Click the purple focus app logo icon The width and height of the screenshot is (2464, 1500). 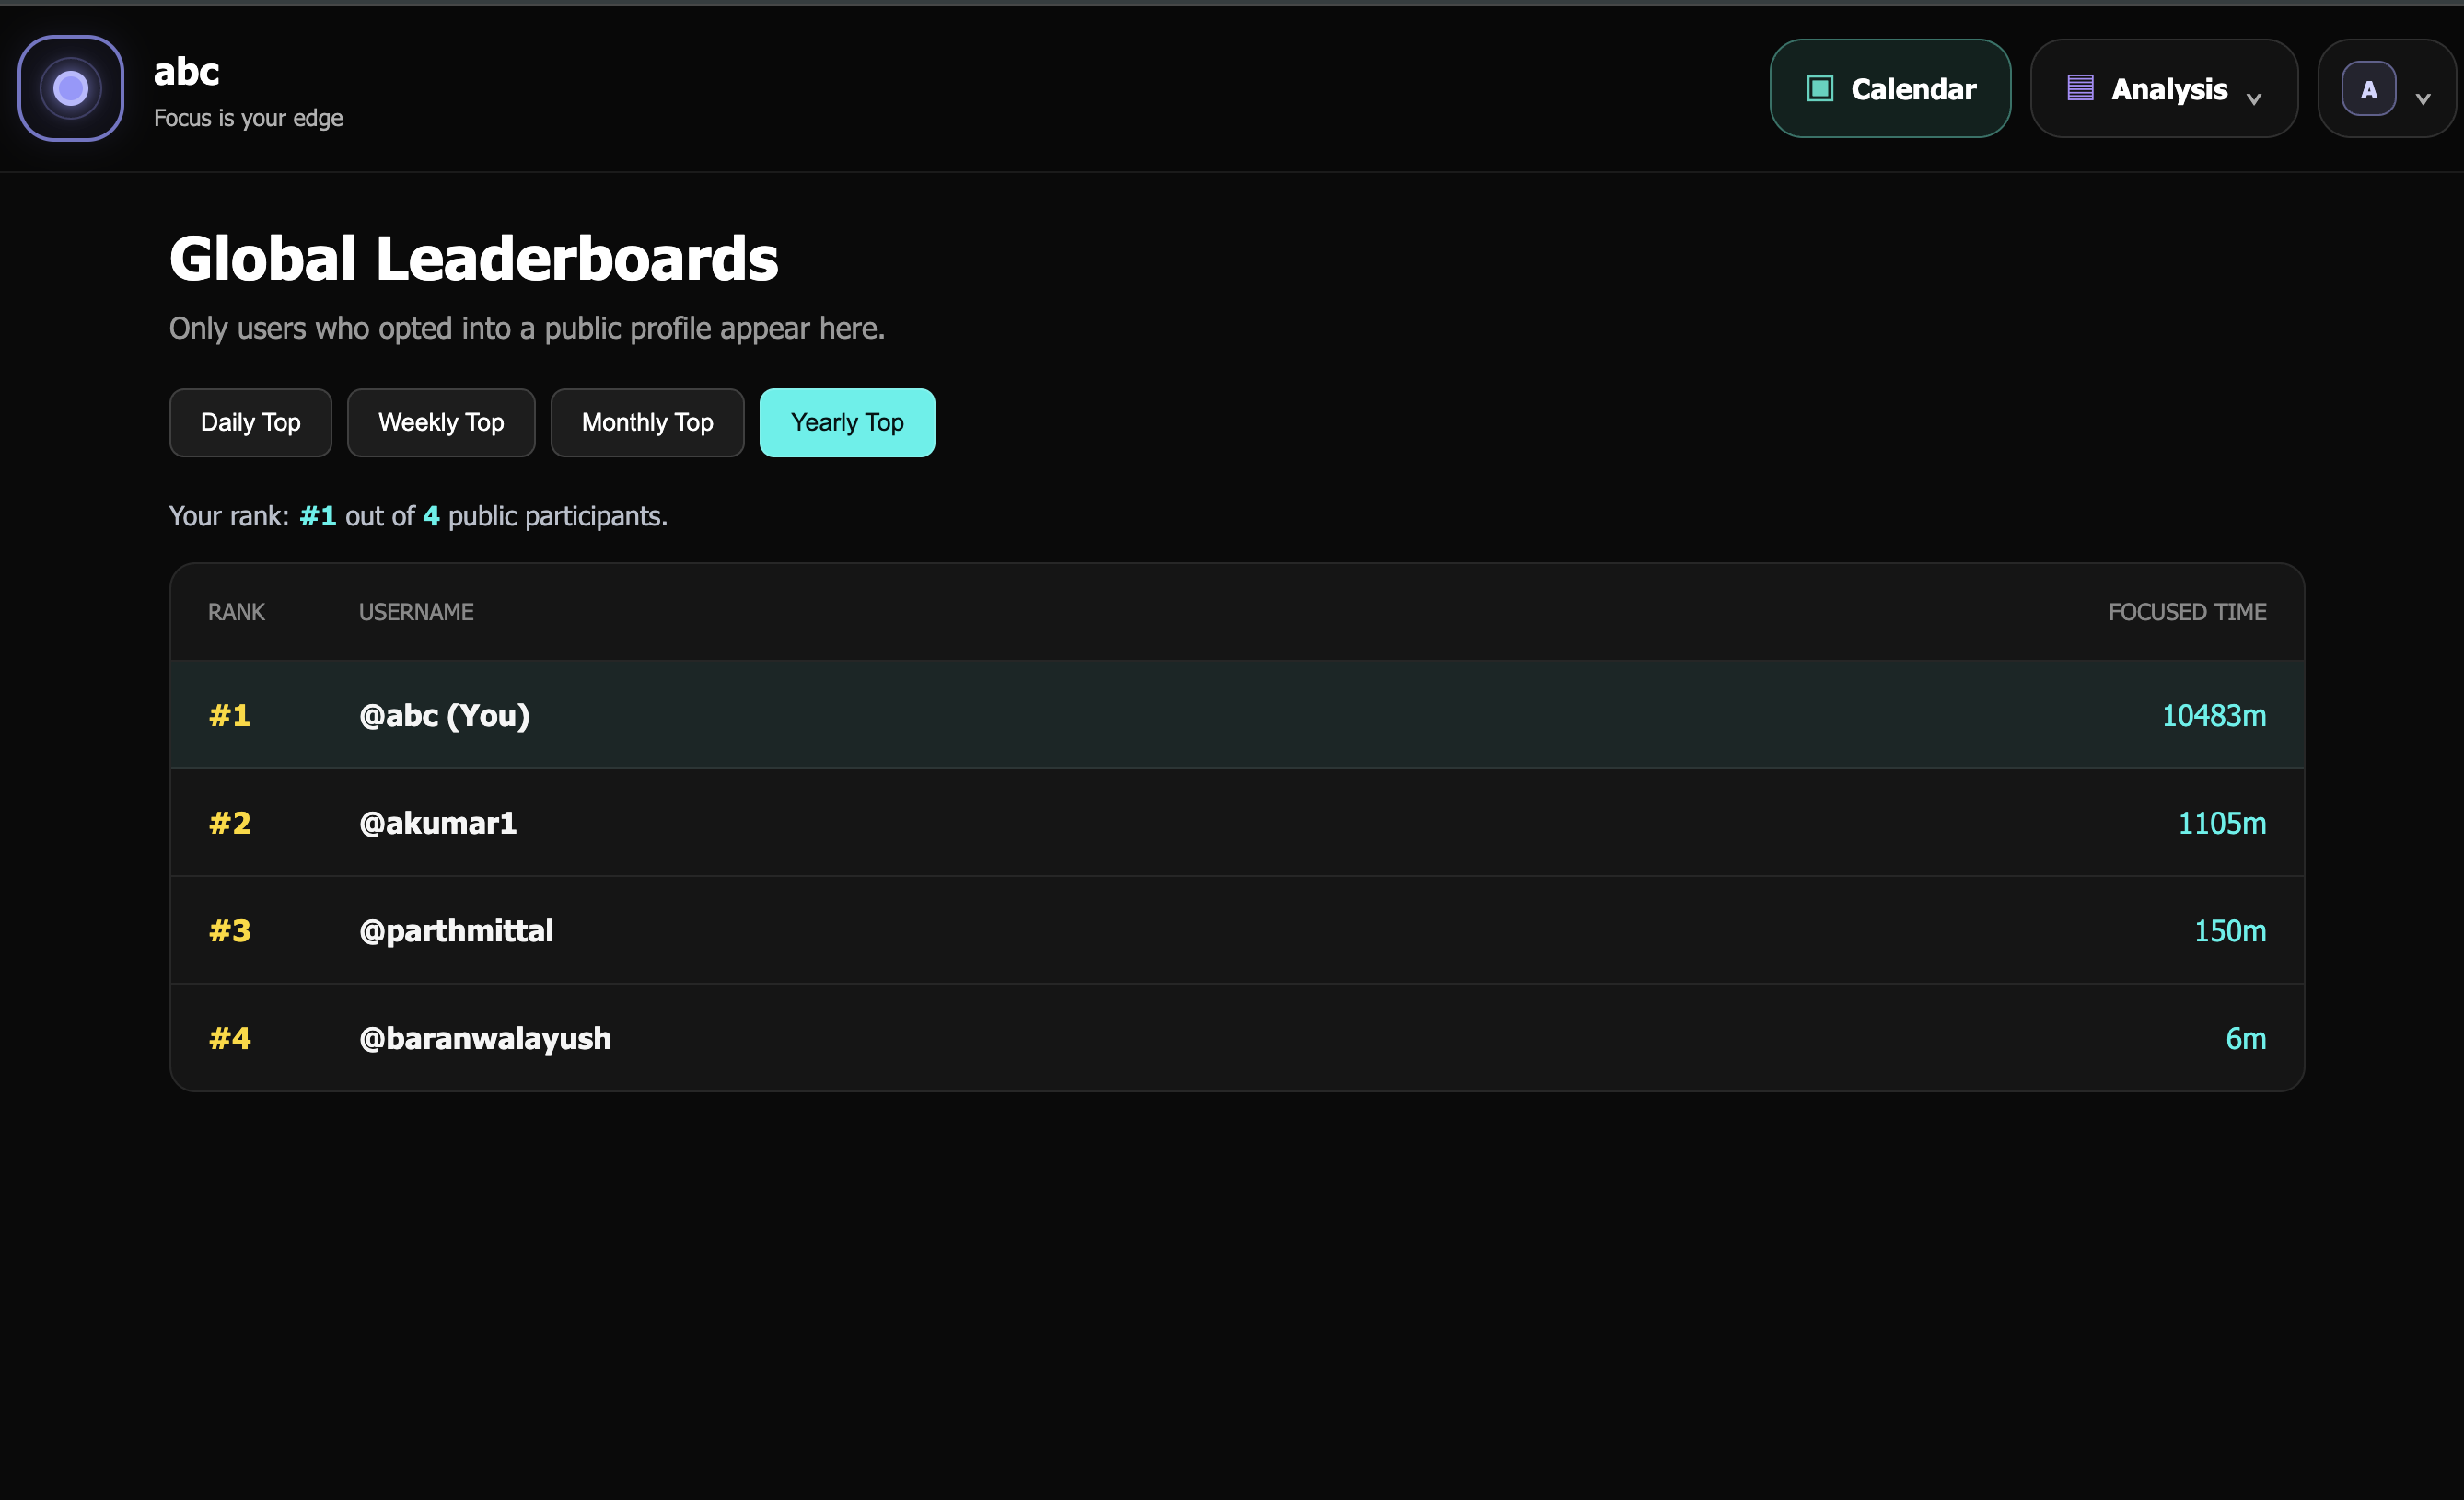click(x=70, y=88)
